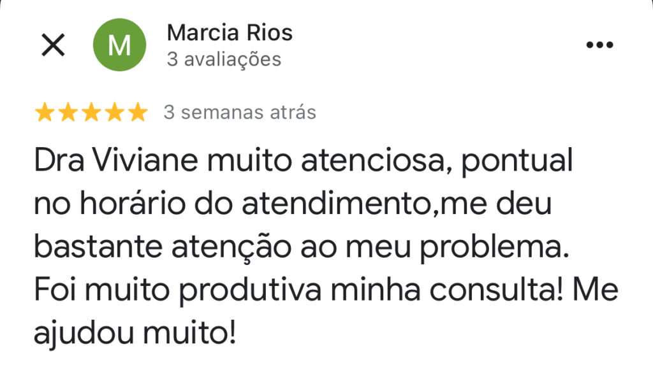Select the second rating star
653x370 pixels.
click(x=69, y=113)
